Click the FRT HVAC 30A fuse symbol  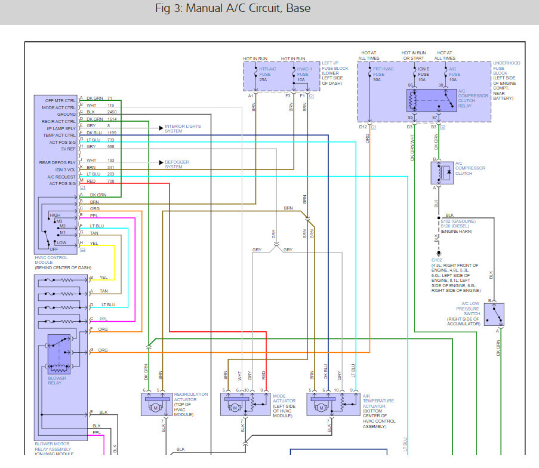(x=369, y=73)
